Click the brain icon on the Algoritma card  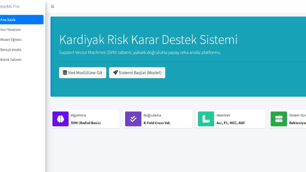[x=61, y=119]
